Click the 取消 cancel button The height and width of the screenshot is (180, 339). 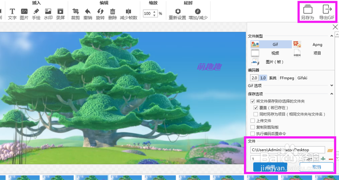(317, 167)
